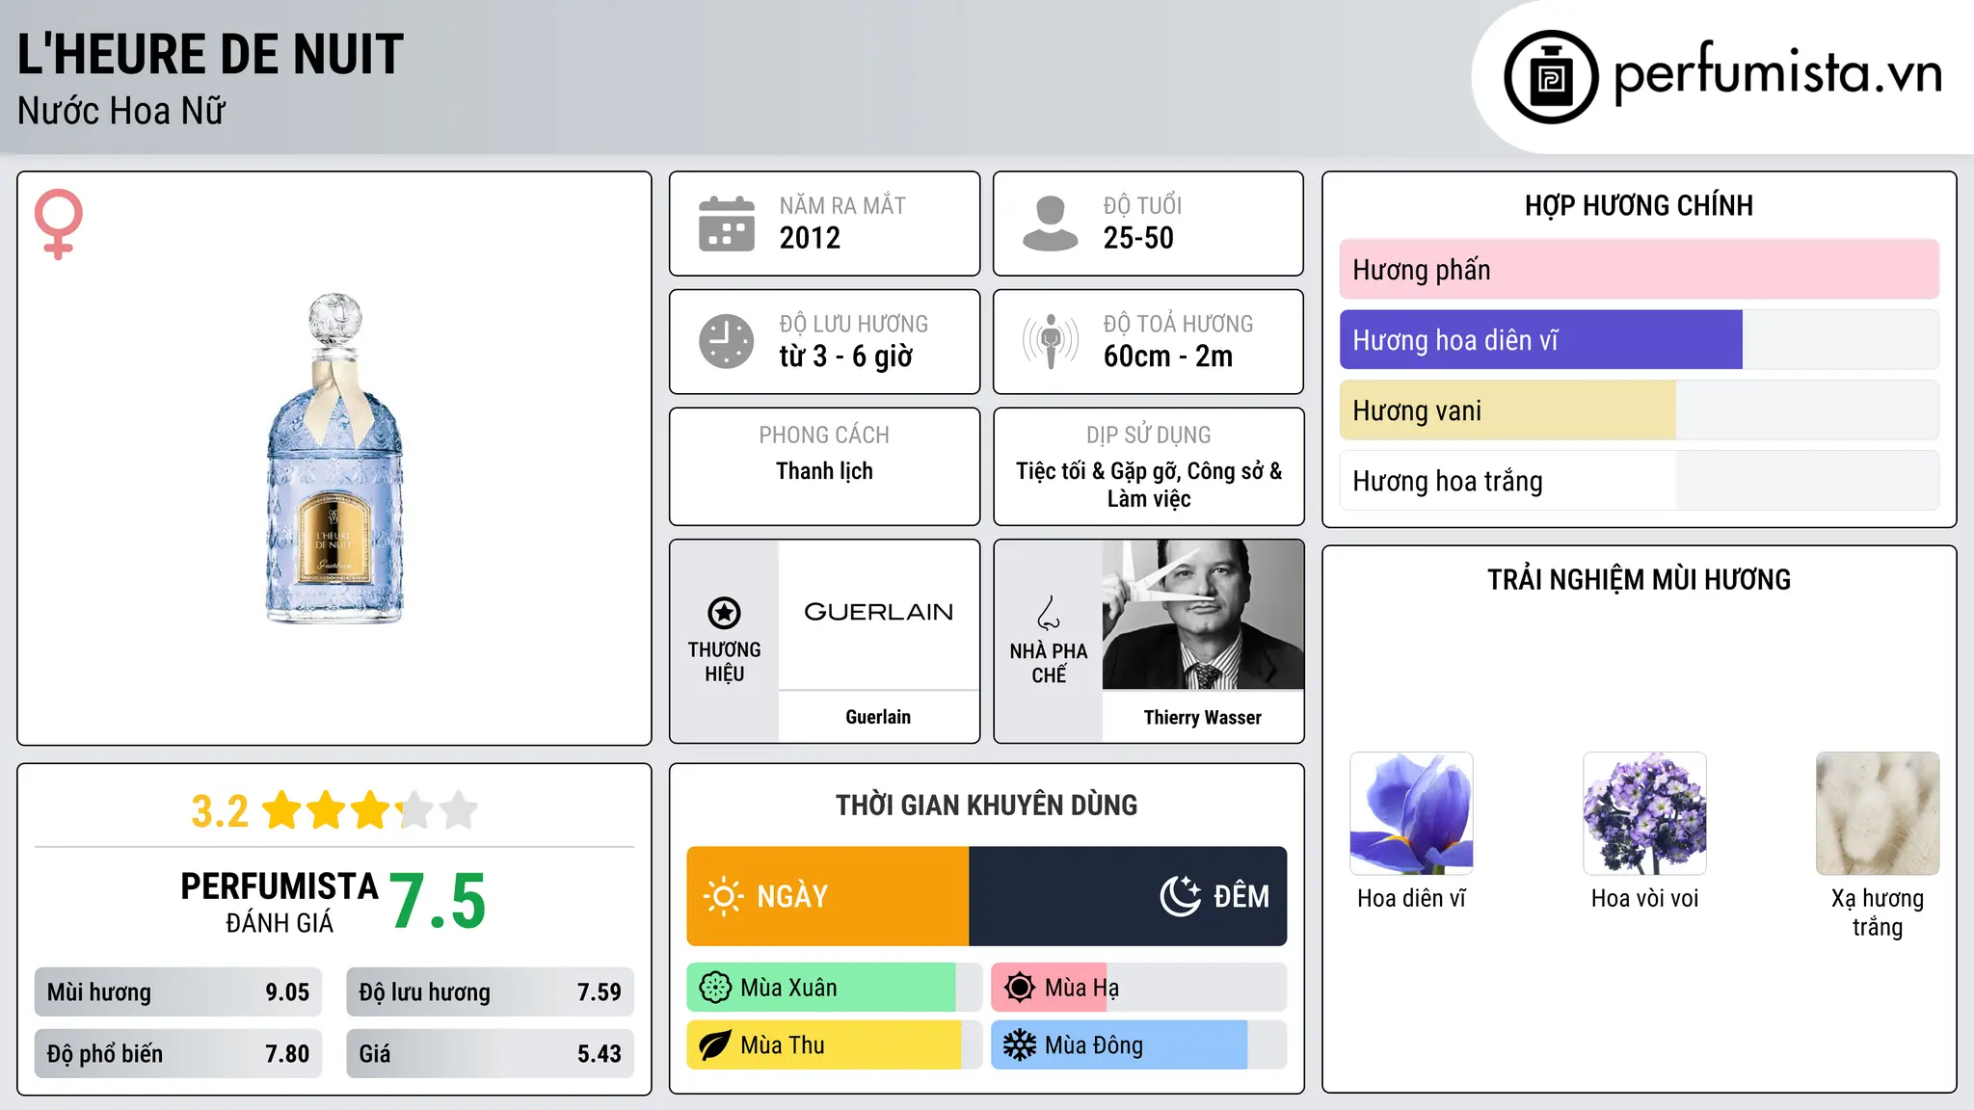Click the Hương phấn accord bar

pos(1639,270)
